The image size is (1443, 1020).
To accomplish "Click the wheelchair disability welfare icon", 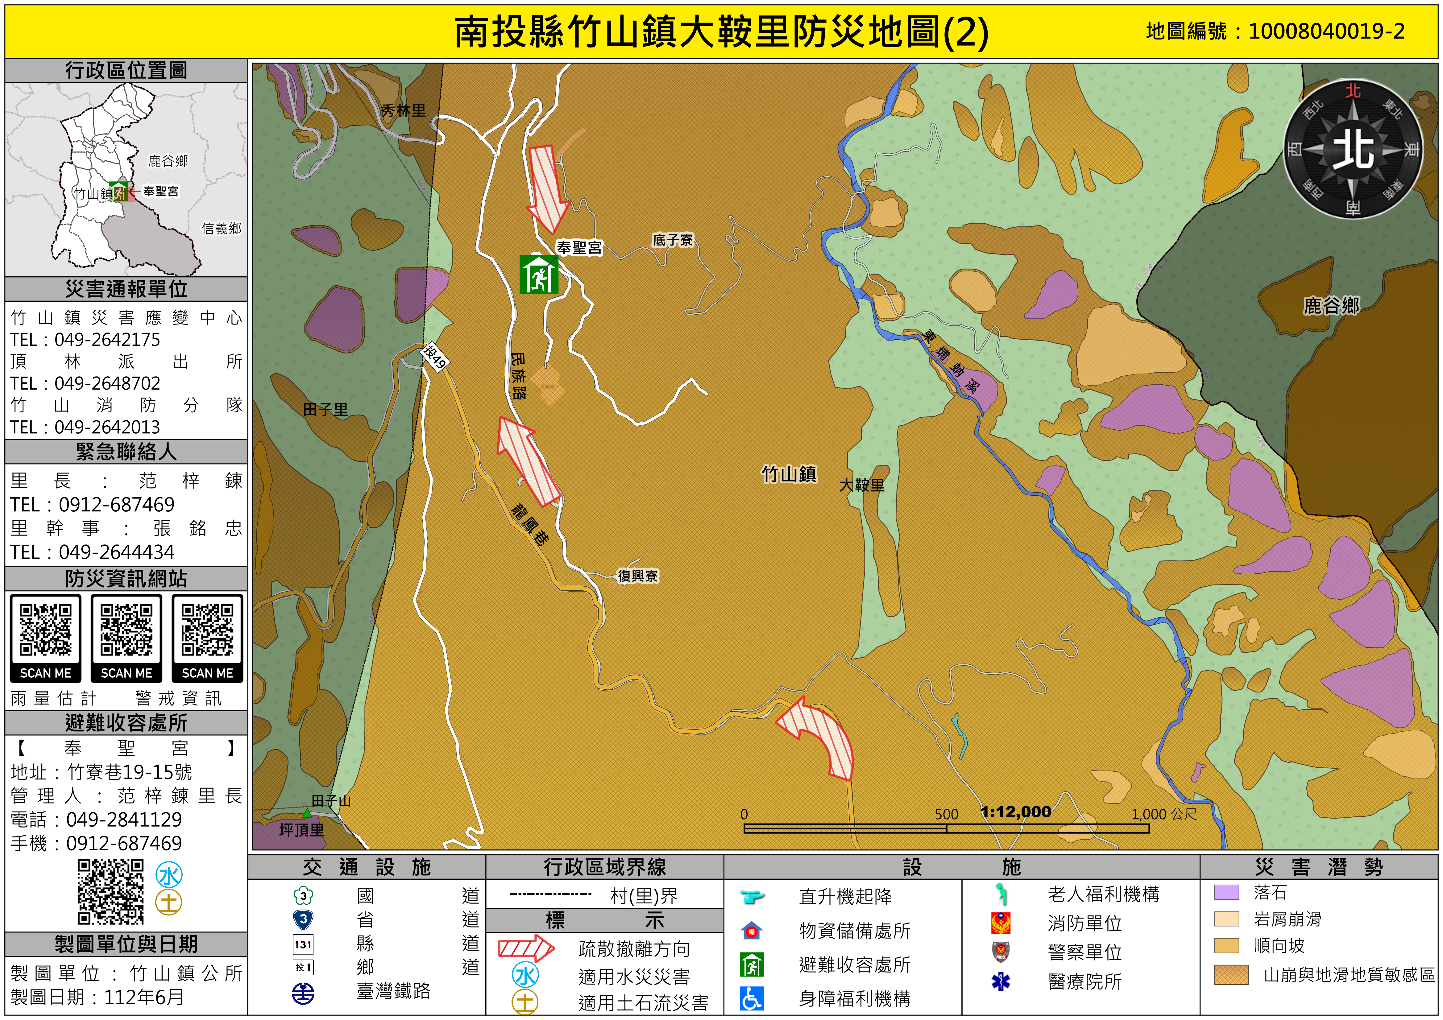I will pyautogui.click(x=752, y=998).
